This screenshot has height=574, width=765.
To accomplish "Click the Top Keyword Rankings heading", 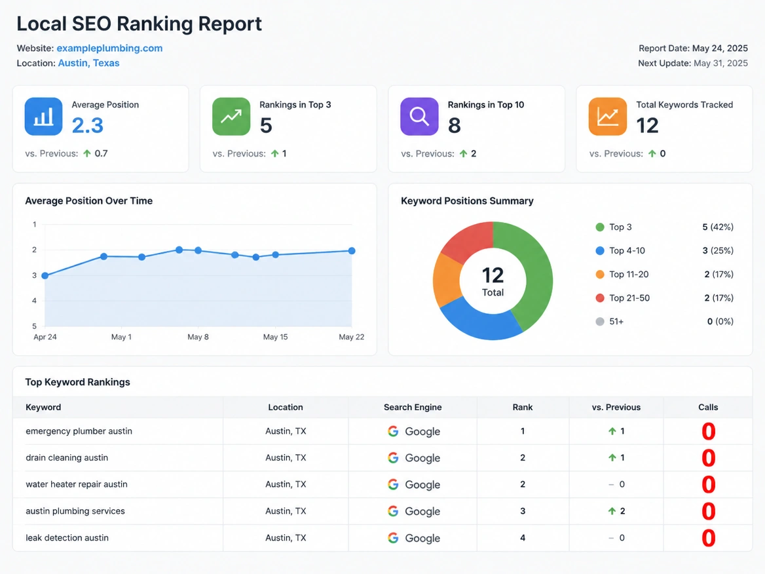I will (77, 382).
